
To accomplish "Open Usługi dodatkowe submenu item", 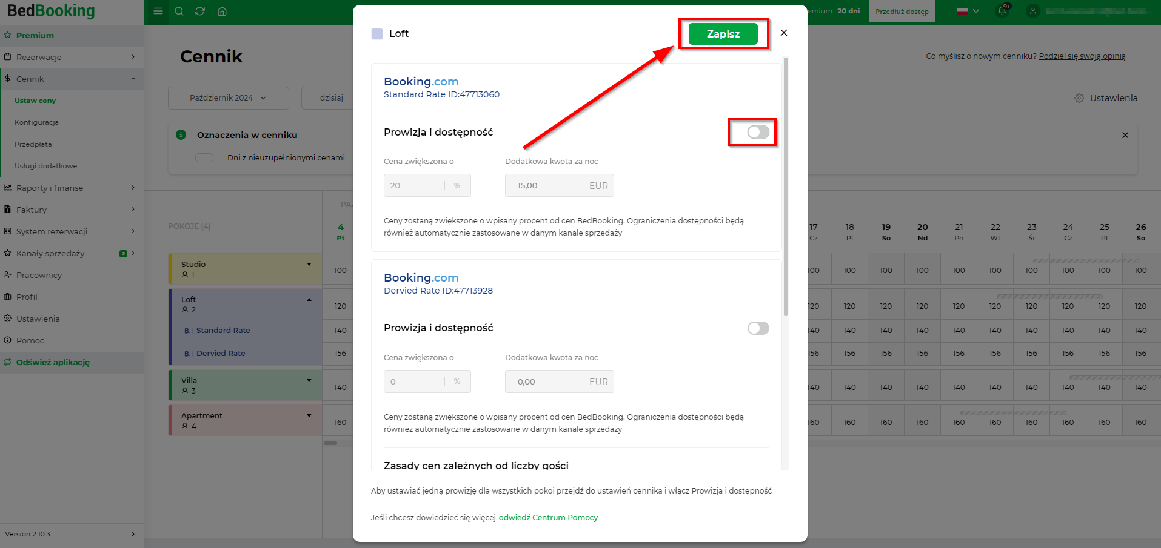I will [45, 166].
